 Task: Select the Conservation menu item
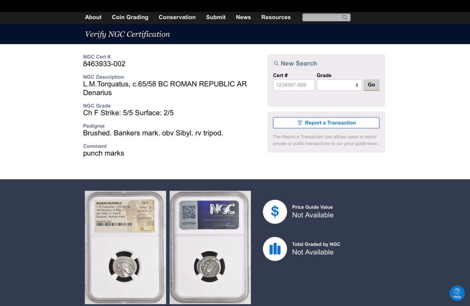[177, 17]
